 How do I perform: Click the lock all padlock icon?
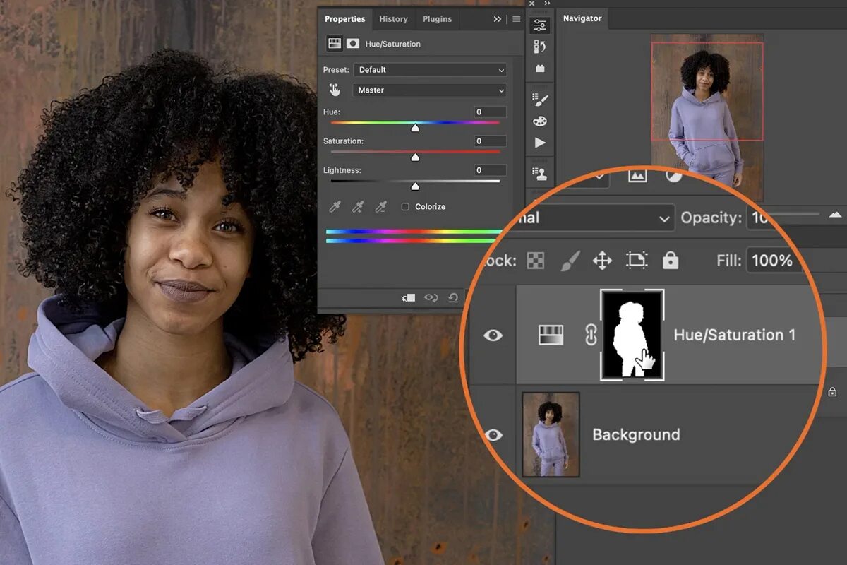click(x=671, y=261)
